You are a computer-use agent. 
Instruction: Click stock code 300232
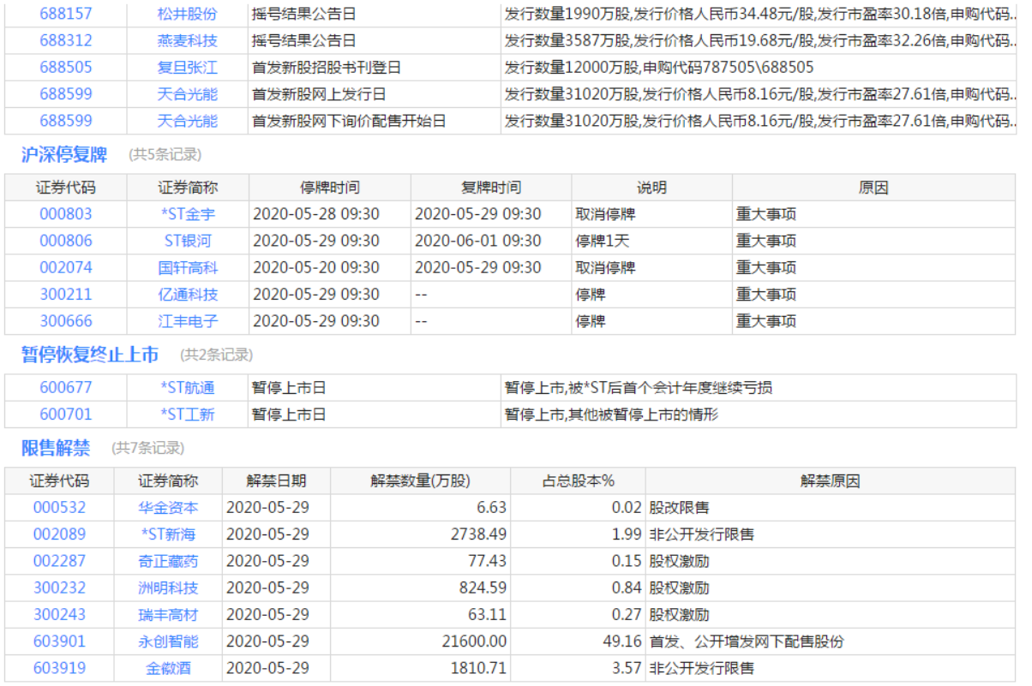[60, 588]
